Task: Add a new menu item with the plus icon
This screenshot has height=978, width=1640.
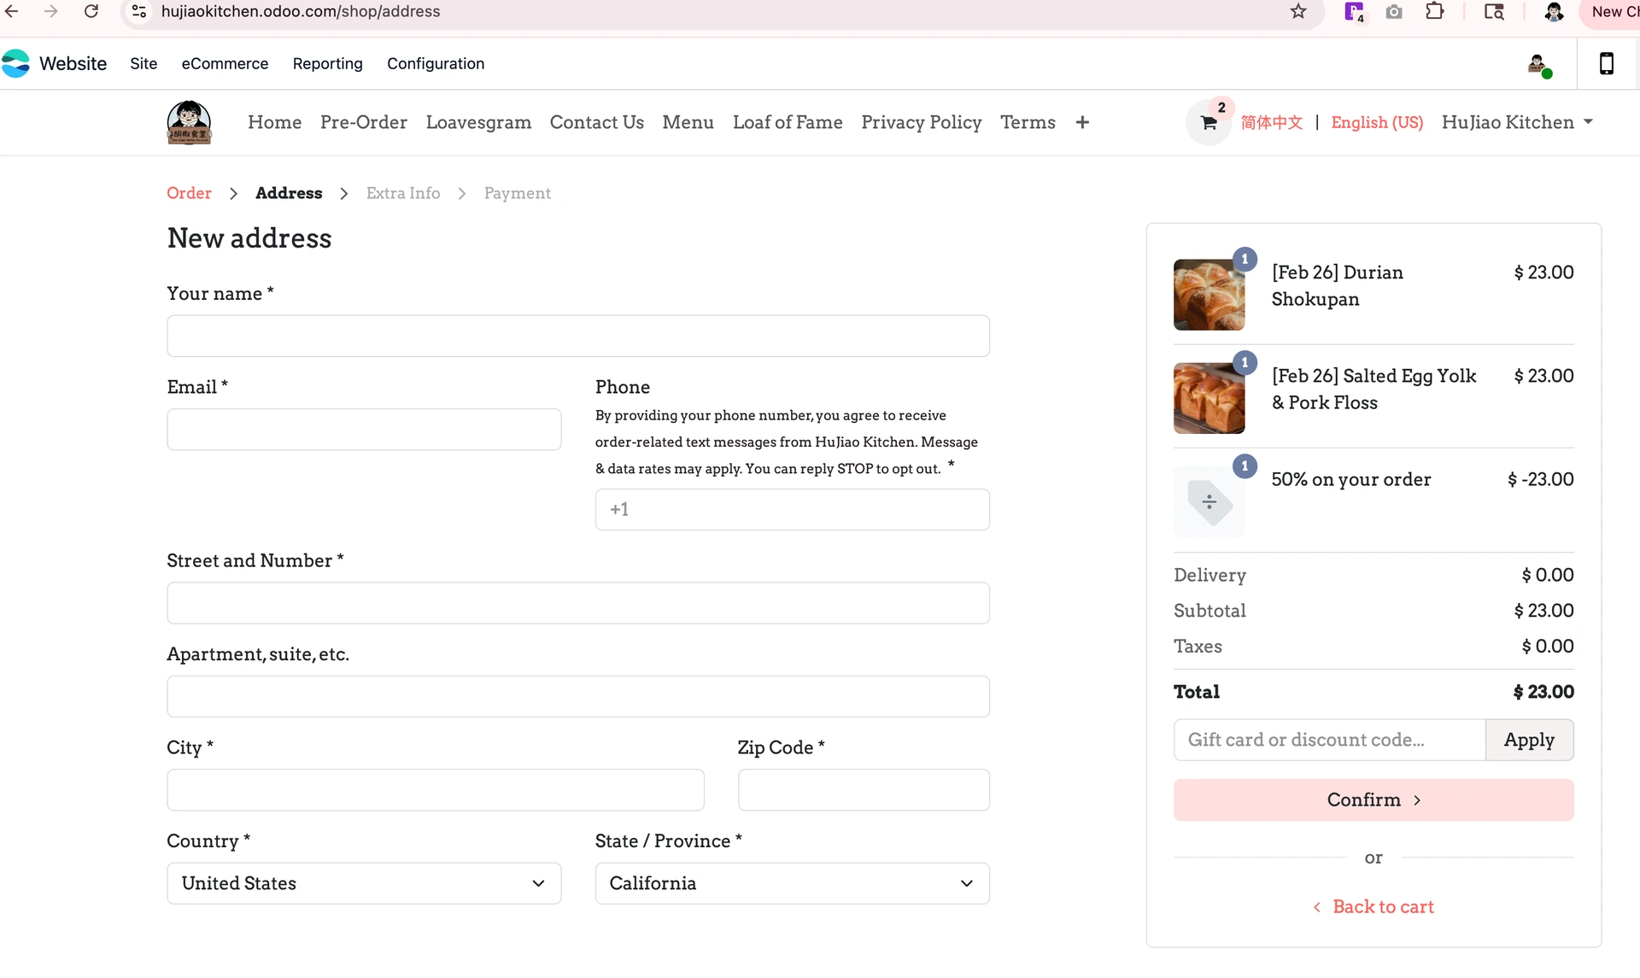Action: 1082,122
